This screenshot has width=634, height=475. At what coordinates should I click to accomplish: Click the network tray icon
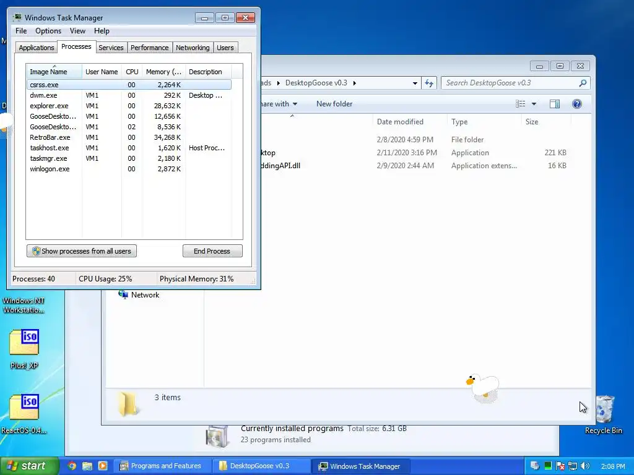coord(573,466)
